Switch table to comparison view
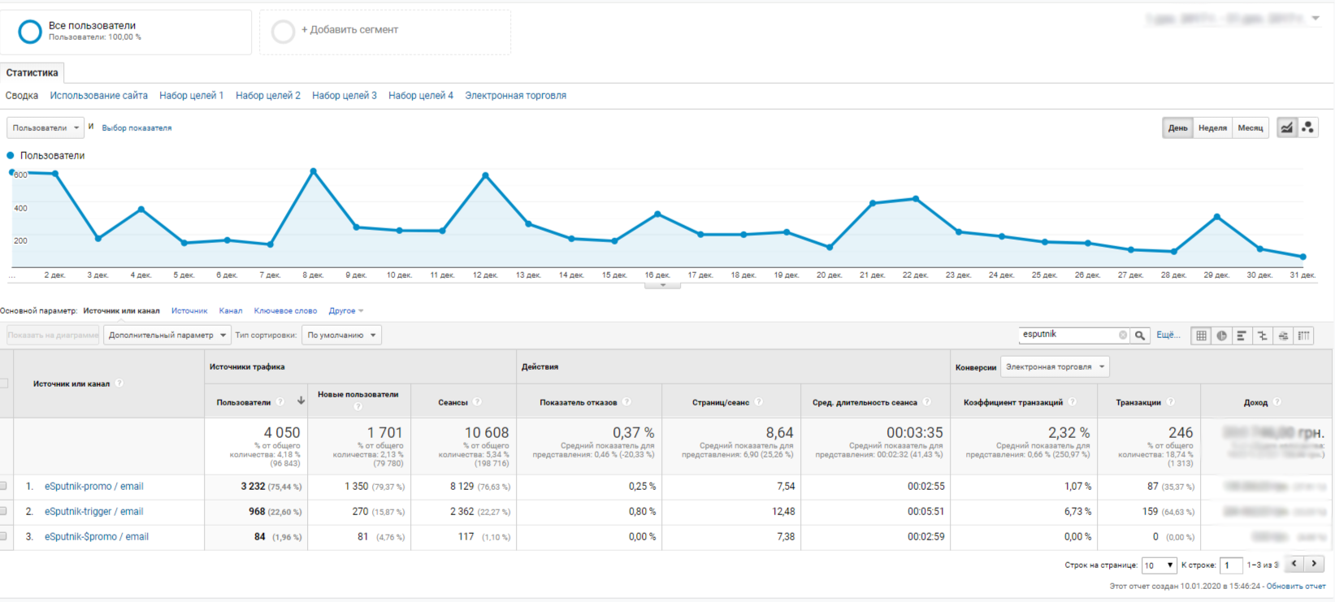Image resolution: width=1335 pixels, height=602 pixels. click(x=1262, y=336)
